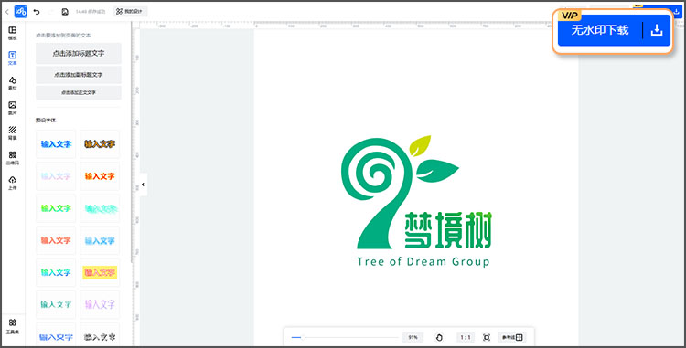Go back using the top-left arrow
The height and width of the screenshot is (348, 686).
pyautogui.click(x=6, y=12)
